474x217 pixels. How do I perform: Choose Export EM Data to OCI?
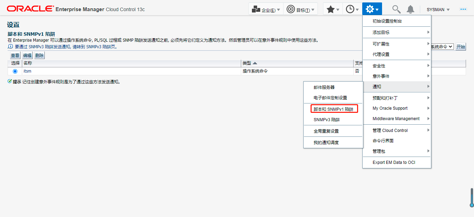coord(397,162)
